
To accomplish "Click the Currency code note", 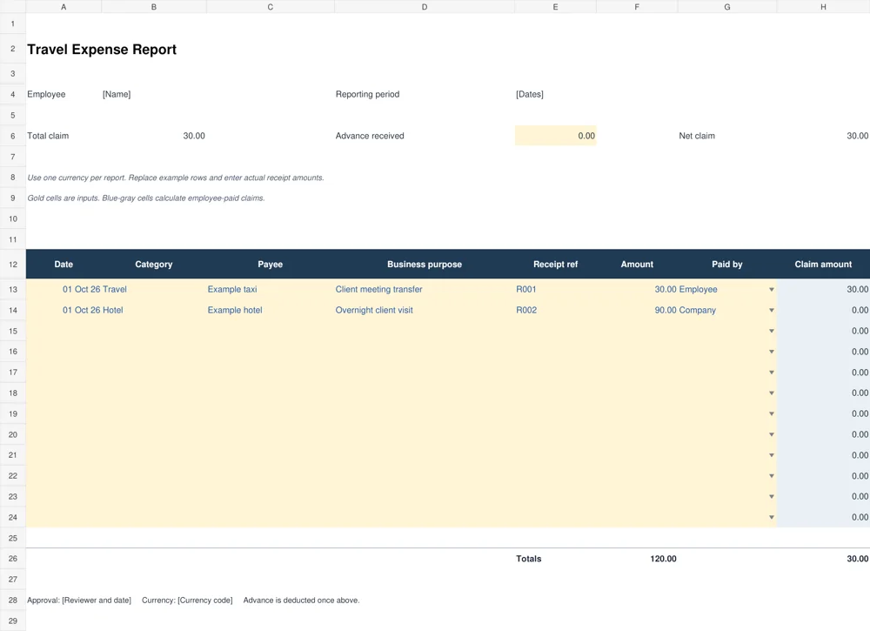I will pos(187,601).
